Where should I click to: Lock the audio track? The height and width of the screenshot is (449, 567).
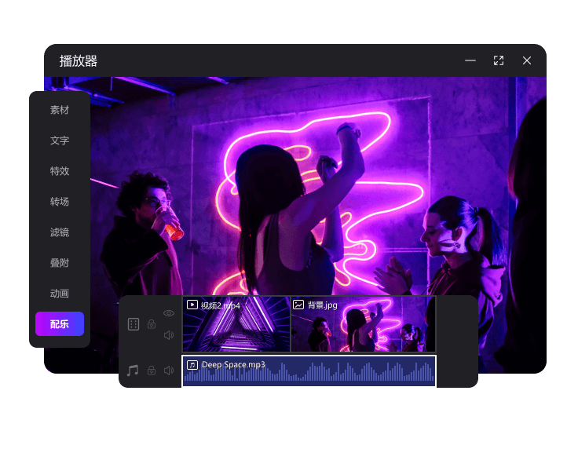[152, 371]
